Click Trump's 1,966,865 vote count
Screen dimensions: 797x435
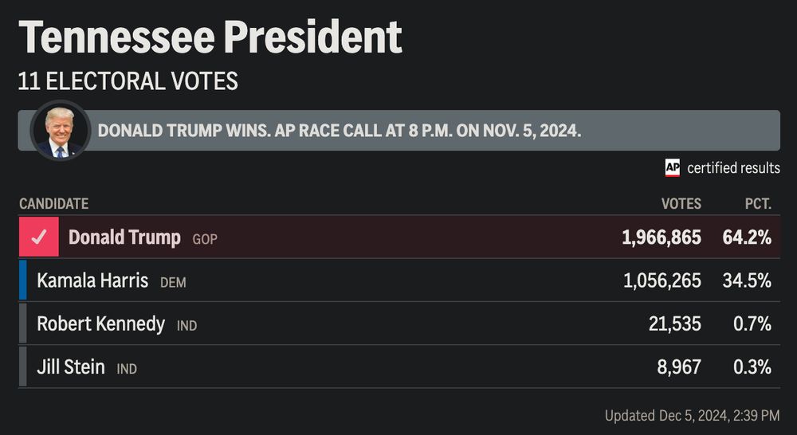click(662, 237)
